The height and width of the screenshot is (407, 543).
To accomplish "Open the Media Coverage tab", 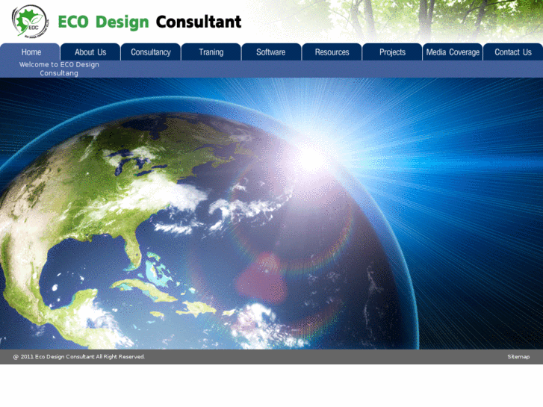I will pyautogui.click(x=453, y=52).
